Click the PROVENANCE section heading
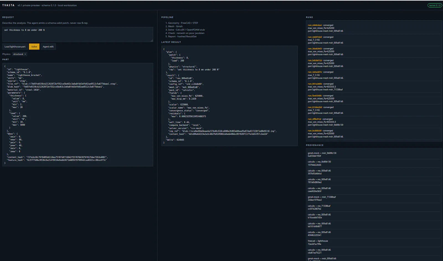The image size is (443, 261). pyautogui.click(x=315, y=145)
